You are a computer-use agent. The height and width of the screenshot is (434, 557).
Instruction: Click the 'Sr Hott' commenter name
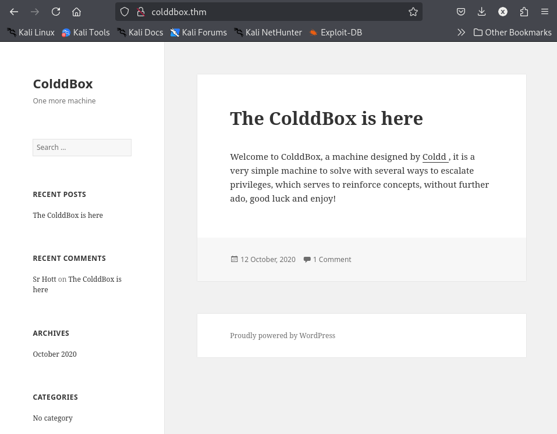point(44,279)
